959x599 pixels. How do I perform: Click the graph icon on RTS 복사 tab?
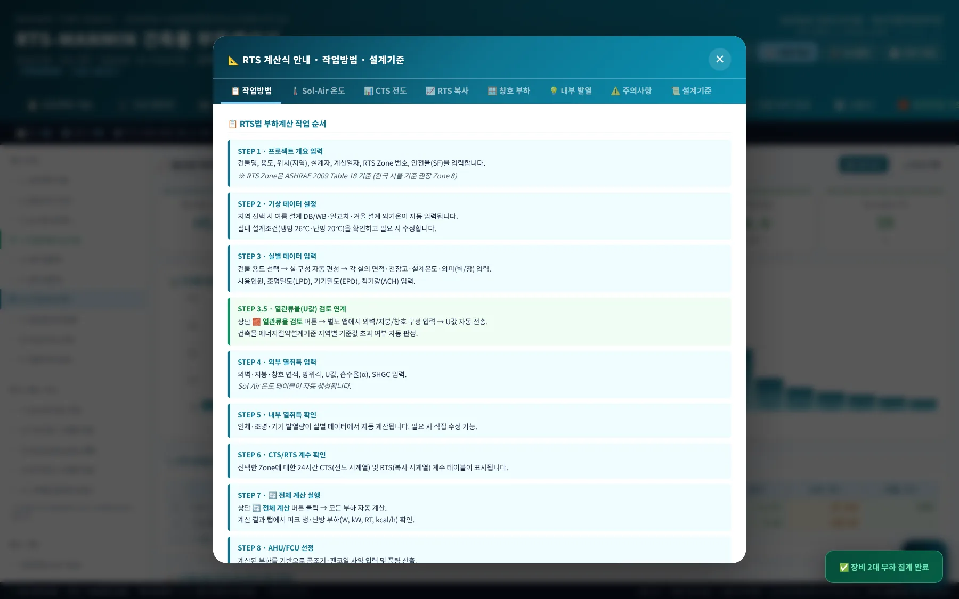pyautogui.click(x=430, y=91)
